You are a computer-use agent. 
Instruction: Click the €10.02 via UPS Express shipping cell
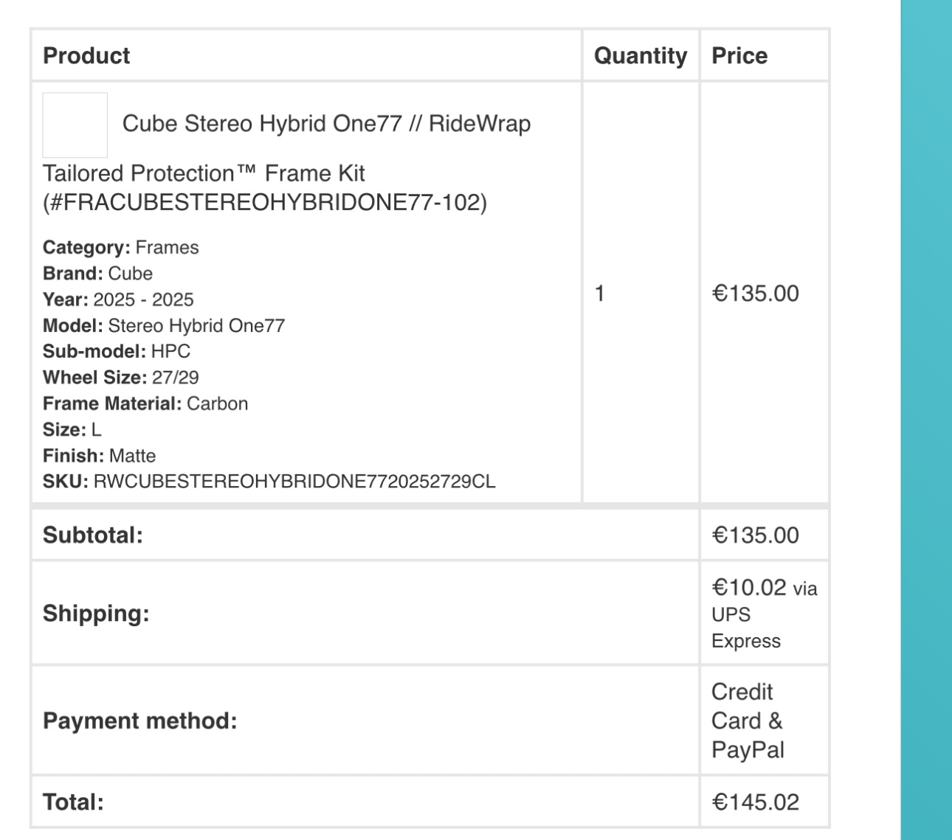765,614
